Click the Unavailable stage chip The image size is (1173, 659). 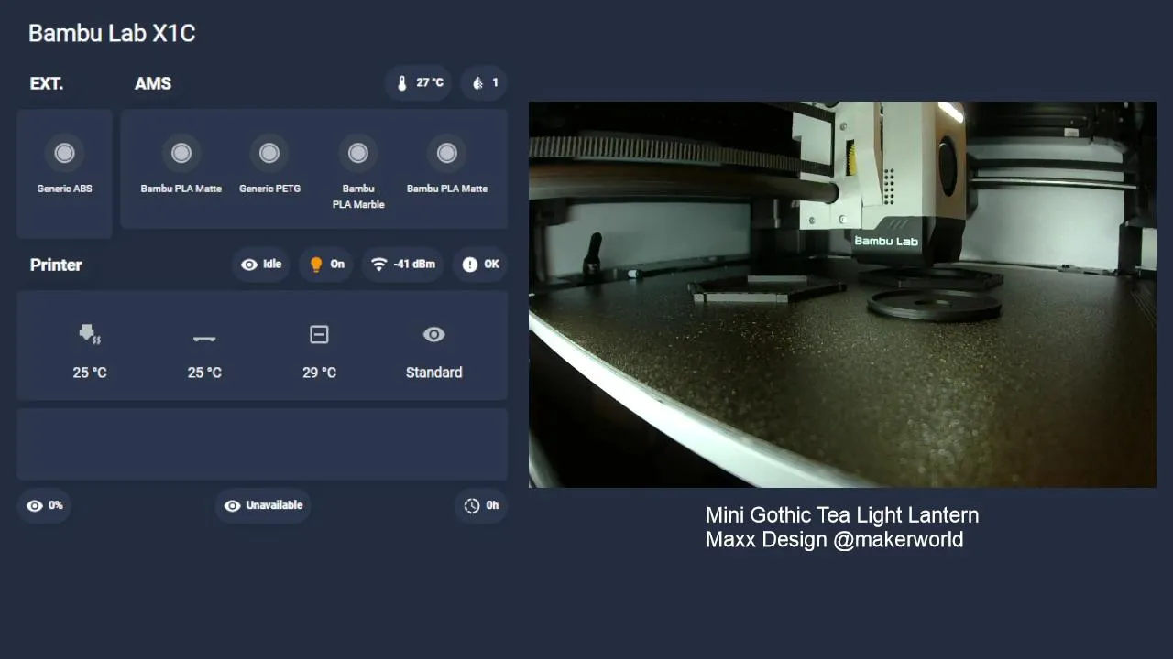pos(264,505)
